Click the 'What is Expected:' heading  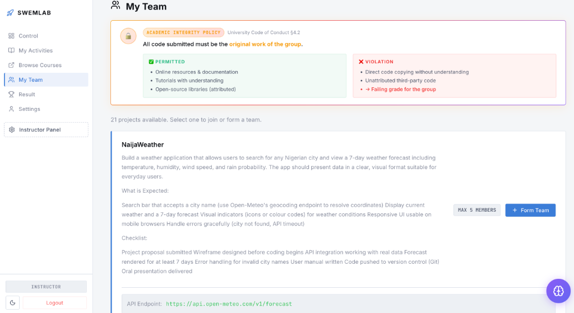point(145,191)
